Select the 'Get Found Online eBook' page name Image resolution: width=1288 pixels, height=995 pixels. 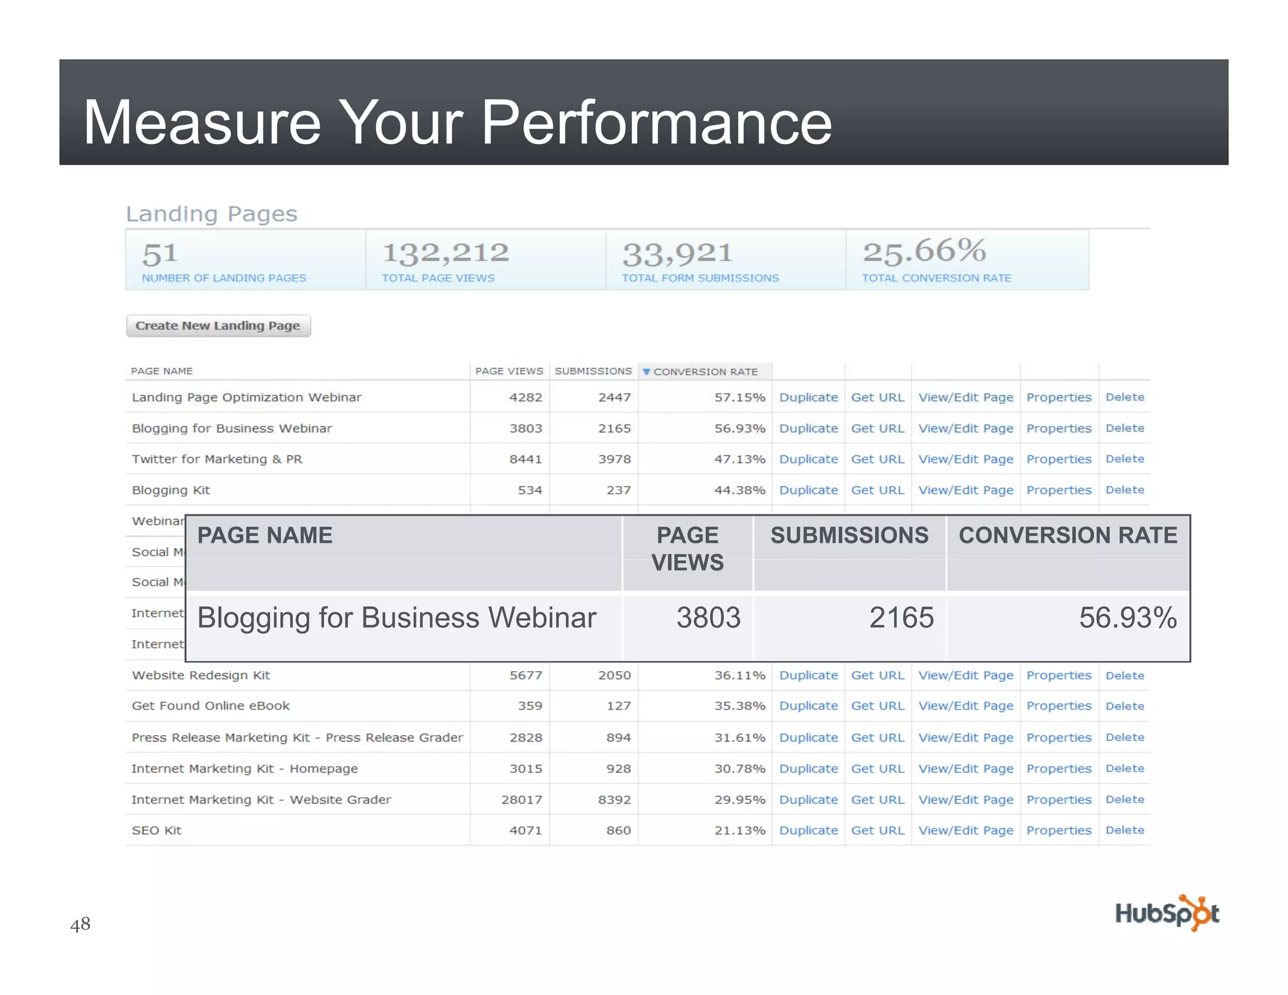pos(211,706)
